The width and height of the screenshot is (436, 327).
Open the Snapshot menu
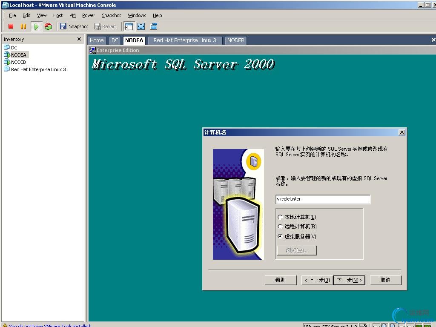(111, 15)
